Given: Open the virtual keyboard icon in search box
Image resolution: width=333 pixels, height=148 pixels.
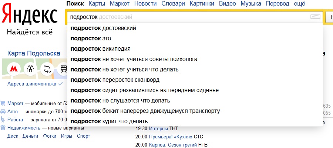Looking at the screenshot, I should (315, 17).
